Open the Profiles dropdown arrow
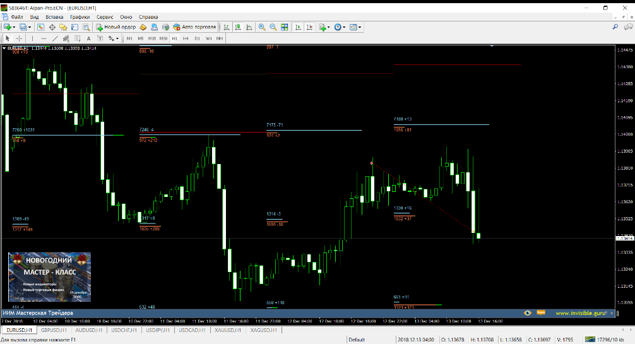635x344 pixels. point(30,27)
